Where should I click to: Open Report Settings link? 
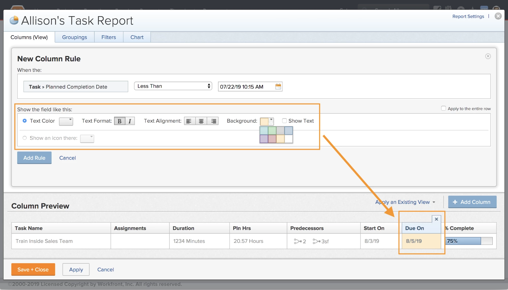[468, 16]
